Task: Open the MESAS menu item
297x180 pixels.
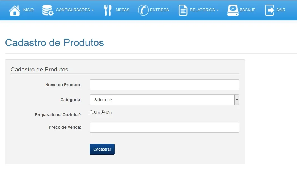Action: coord(122,10)
